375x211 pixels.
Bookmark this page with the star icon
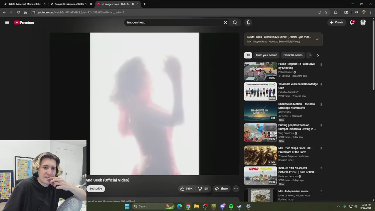point(326,12)
